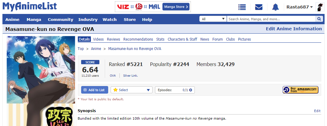This screenshot has width=327, height=126.
Task: Click Edit Anime Information link
Action: (294, 29)
